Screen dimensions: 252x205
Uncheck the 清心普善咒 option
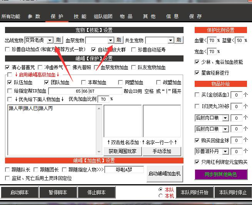8,67
